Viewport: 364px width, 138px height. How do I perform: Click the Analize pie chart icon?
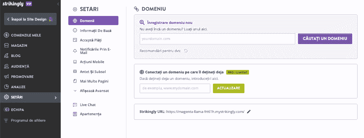[x=6, y=87]
